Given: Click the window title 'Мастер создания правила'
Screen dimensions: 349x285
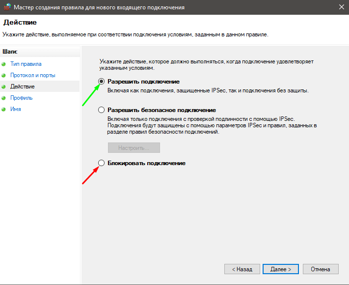Looking at the screenshot, I should click(x=99, y=7).
